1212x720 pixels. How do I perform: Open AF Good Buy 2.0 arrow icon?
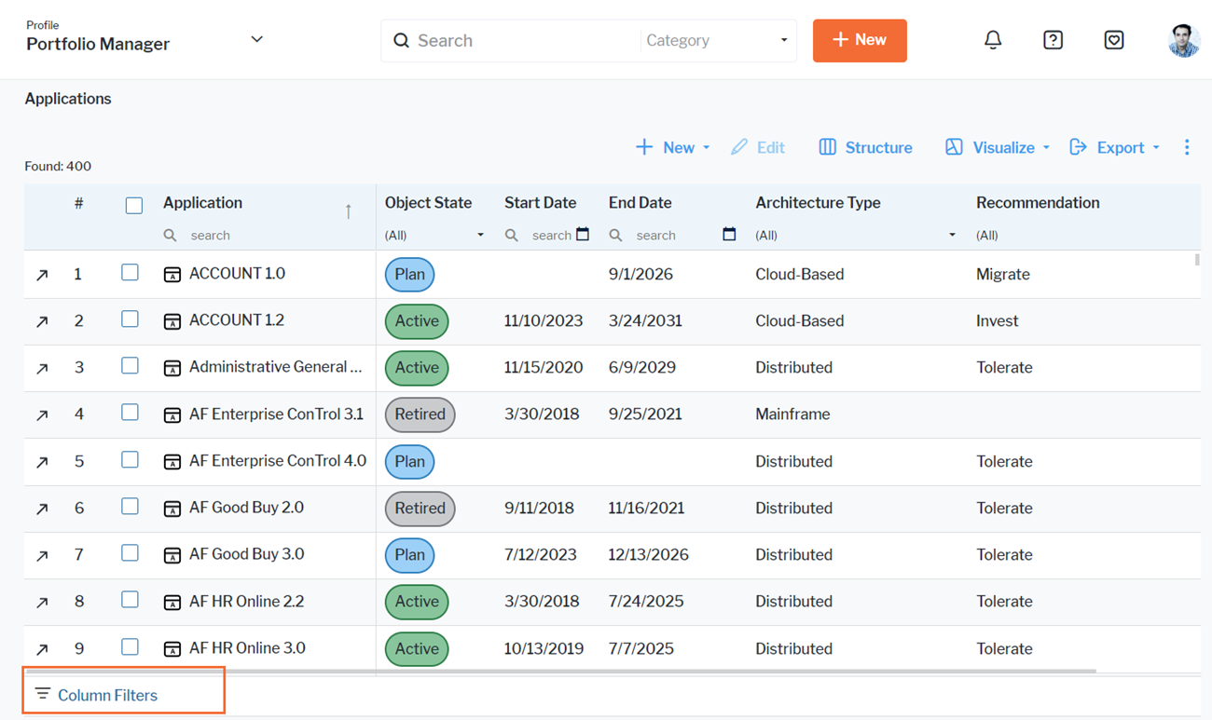(x=42, y=509)
